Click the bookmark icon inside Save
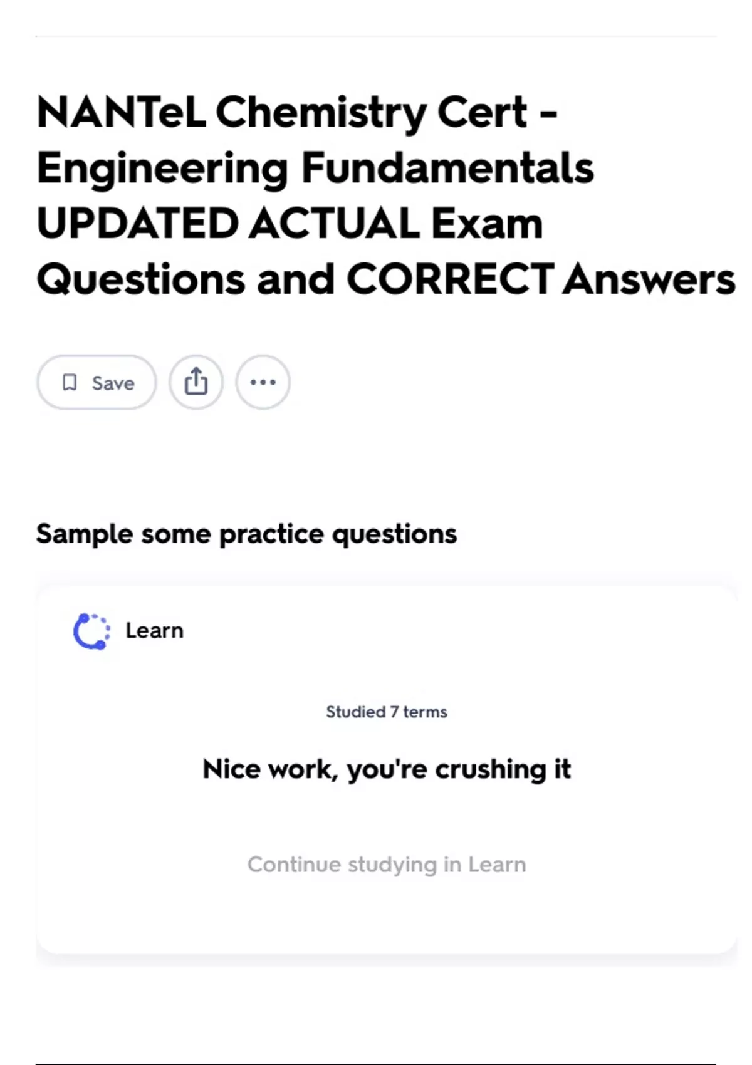The height and width of the screenshot is (1065, 752). 70,382
